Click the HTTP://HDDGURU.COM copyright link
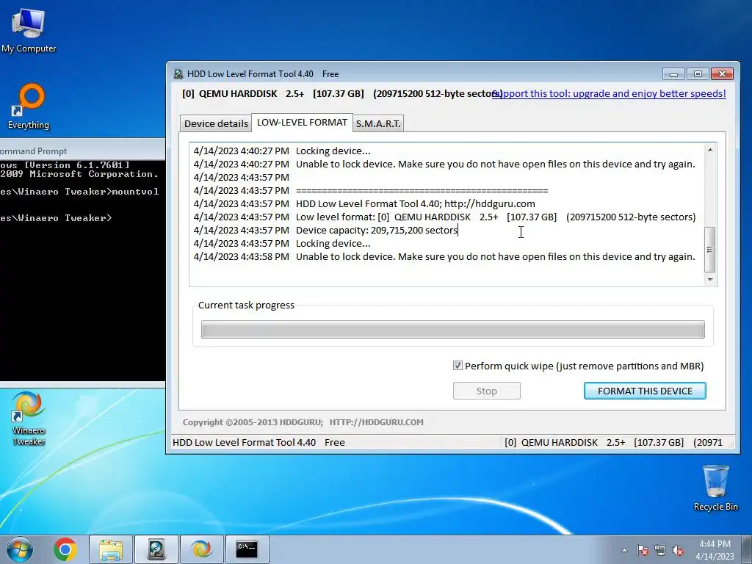This screenshot has height=564, width=752. click(x=376, y=422)
